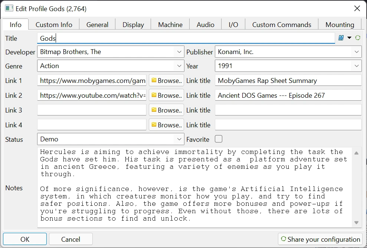This screenshot has width=367, height=248.
Task: Expand the Developer dropdown list
Action: [179, 52]
